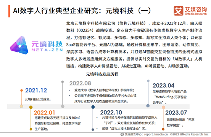Click the dark blue marker above 2022.10
The image size is (211, 137).
point(93,107)
